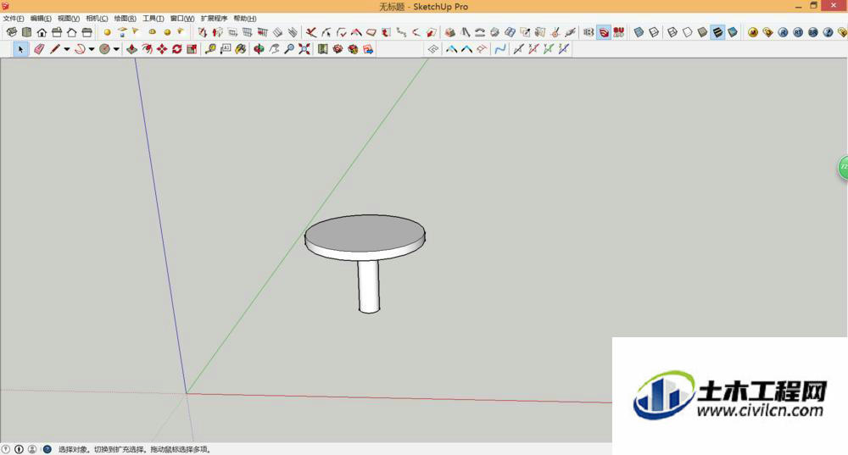Select the Orbit camera tool

click(259, 49)
